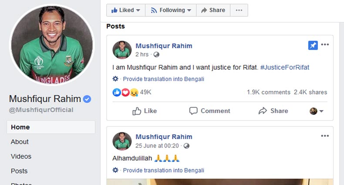
Task: Select Home in the left sidebar
Action: tap(20, 127)
